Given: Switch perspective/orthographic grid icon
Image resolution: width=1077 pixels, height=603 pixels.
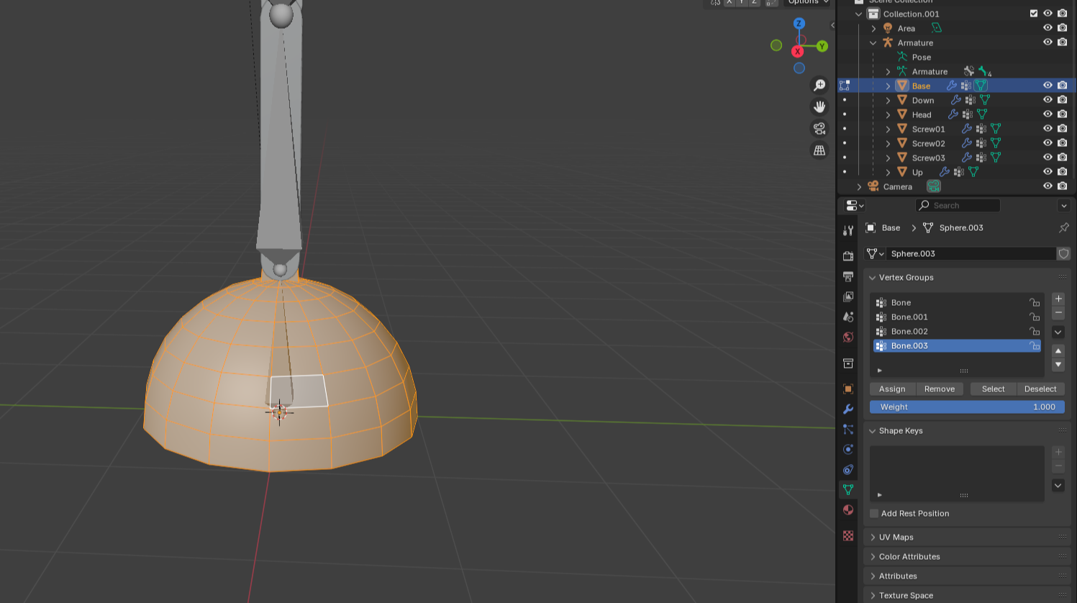Looking at the screenshot, I should tap(819, 150).
